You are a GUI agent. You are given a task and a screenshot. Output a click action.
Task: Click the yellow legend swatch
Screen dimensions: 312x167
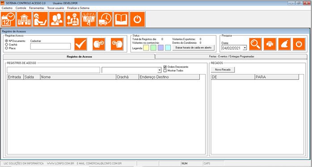[x=146, y=48]
